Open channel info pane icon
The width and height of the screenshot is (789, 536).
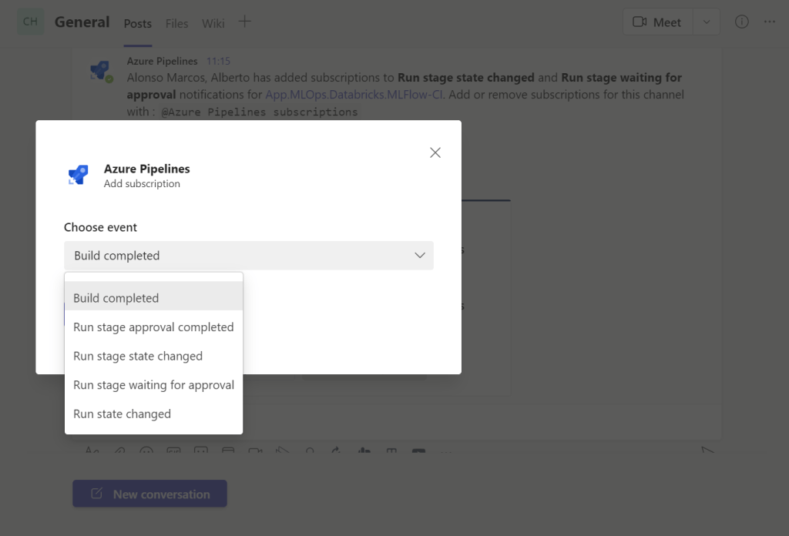point(741,22)
